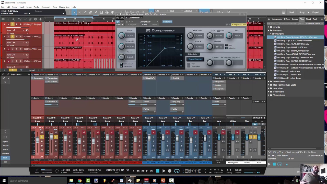This screenshot has height=184, width=327.
Task: Switch to the Loops browser tab
Action: point(295,19)
